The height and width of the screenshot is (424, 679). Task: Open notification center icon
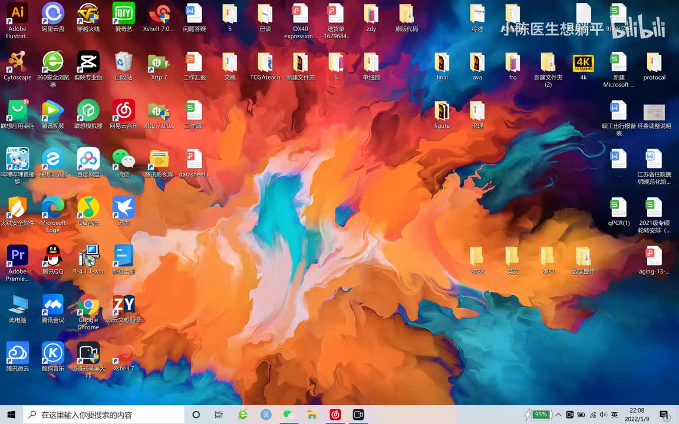665,415
